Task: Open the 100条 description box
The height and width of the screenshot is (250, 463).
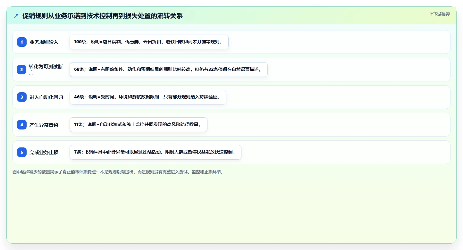Action: pyautogui.click(x=149, y=42)
